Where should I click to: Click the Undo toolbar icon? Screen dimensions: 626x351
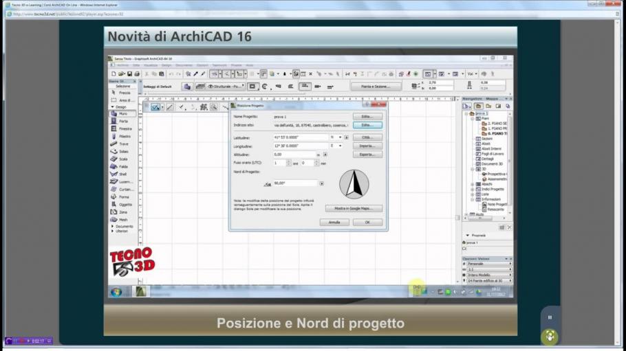click(x=171, y=73)
